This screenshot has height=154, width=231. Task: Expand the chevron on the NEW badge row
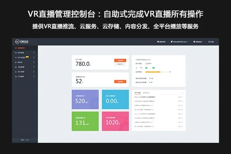34,57
